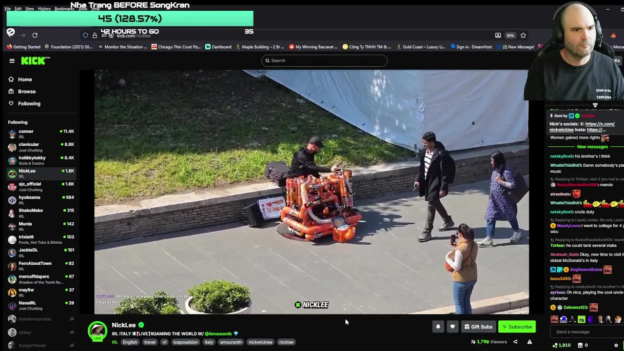Open the Browse icon in the sidebar
The image size is (624, 351).
pyautogui.click(x=11, y=91)
